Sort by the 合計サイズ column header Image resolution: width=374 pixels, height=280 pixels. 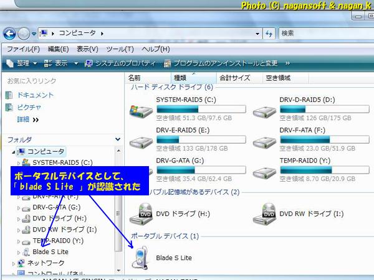click(234, 78)
